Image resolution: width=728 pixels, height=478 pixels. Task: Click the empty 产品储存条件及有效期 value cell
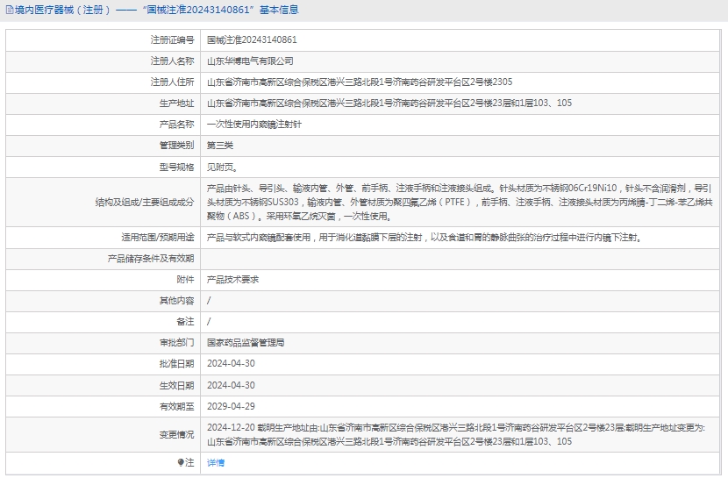click(460, 259)
